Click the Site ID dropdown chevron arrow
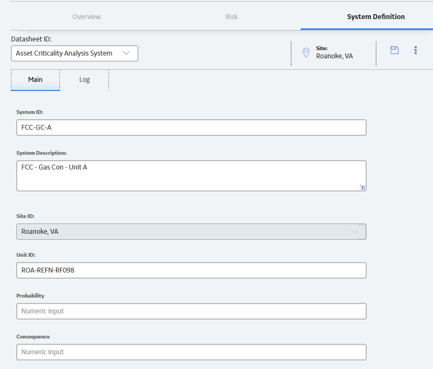The width and height of the screenshot is (433, 369). [x=354, y=231]
